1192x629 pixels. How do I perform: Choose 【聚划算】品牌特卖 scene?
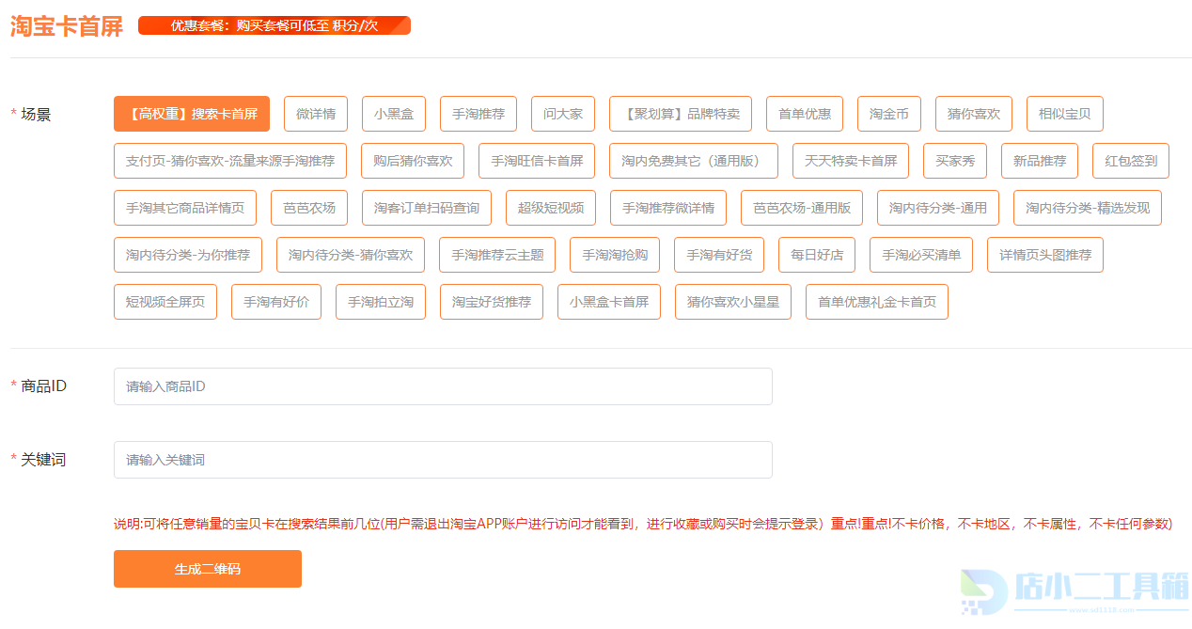[x=681, y=114]
